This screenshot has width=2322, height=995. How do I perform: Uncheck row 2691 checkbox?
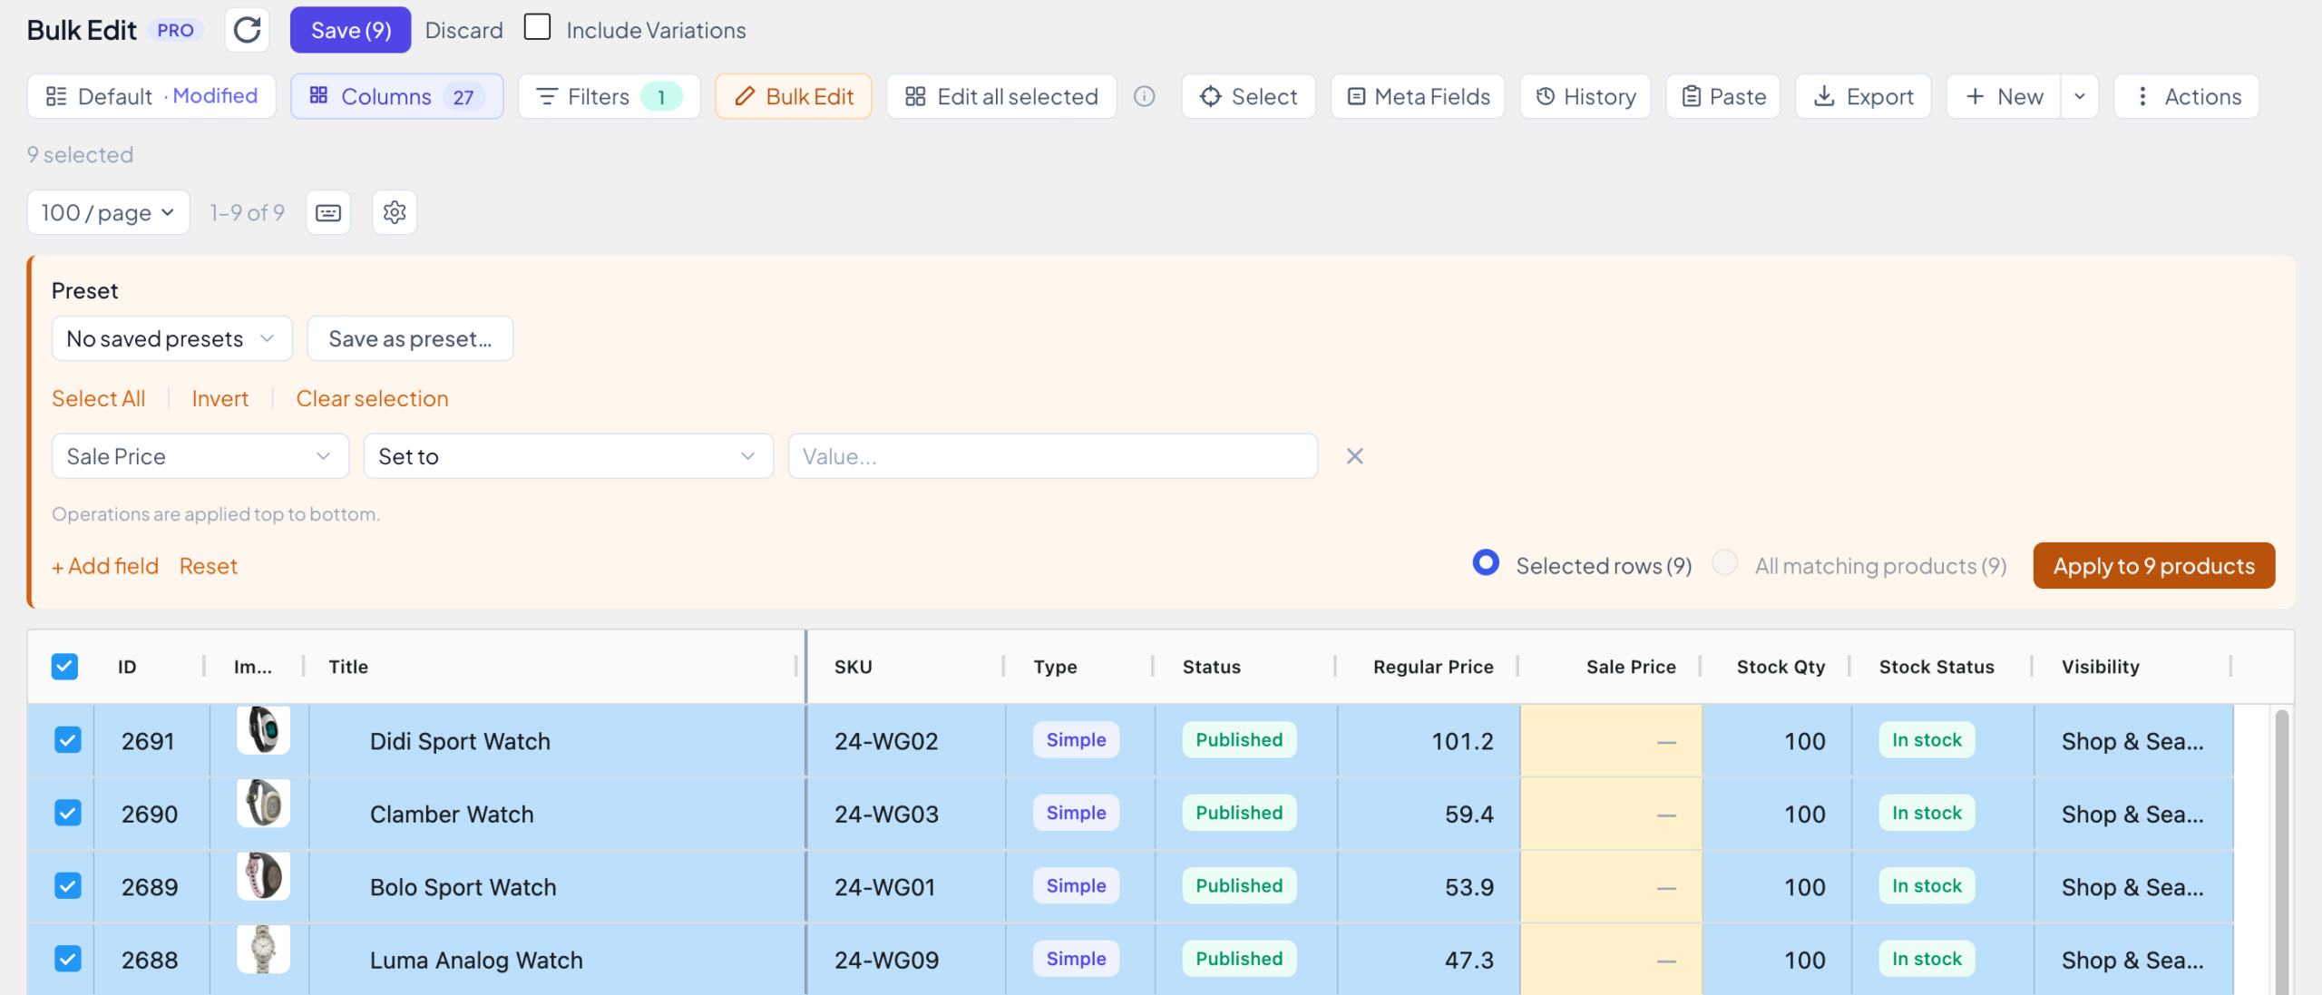point(68,740)
